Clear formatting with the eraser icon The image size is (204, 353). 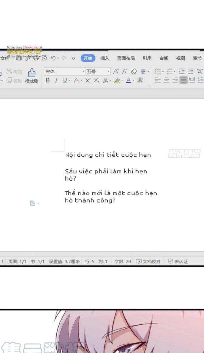(134, 71)
